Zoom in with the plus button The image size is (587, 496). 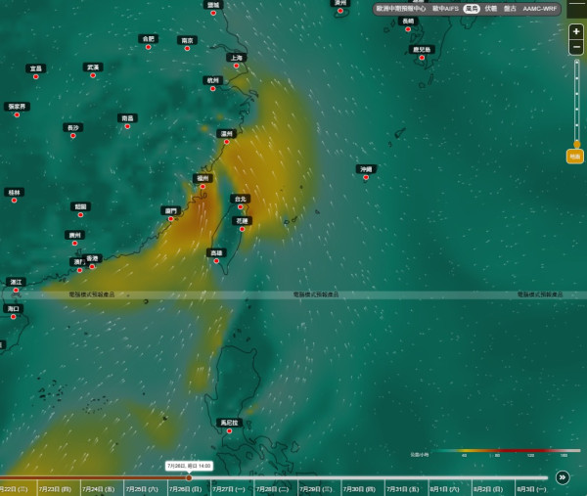tap(576, 31)
